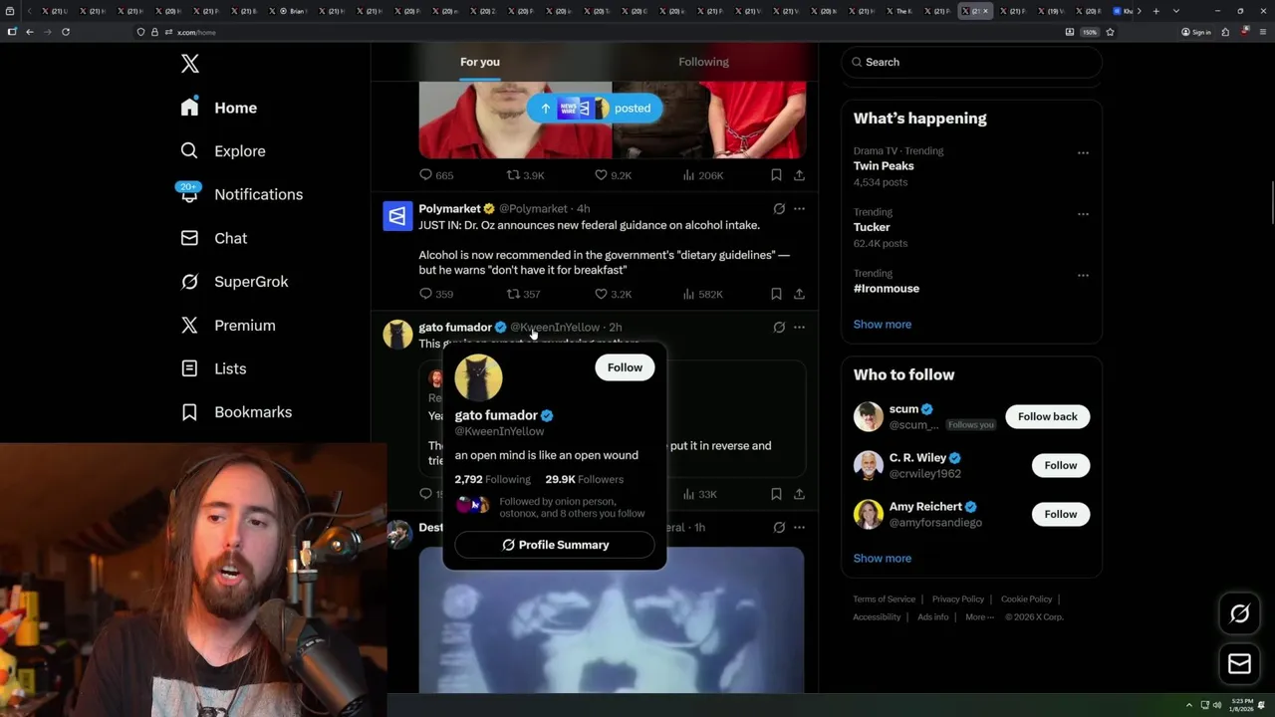Screen dimensions: 1275x717
Task: Open Profile Summary in hover card
Action: [x=555, y=545]
